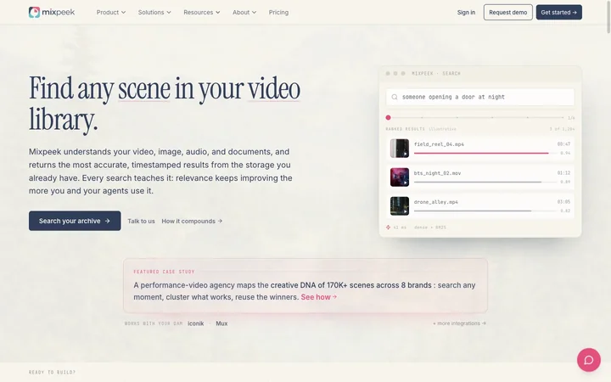Image resolution: width=611 pixels, height=382 pixels.
Task: Select the bts_night_02.mov filename
Action: 437,173
